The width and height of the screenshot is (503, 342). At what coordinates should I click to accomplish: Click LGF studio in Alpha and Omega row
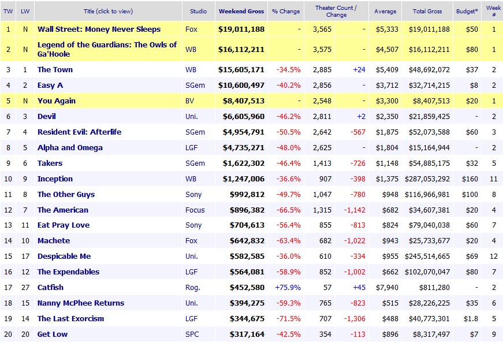[192, 147]
